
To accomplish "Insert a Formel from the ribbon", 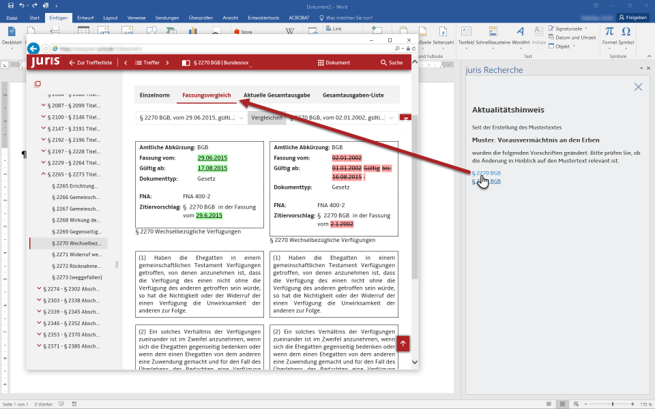I will click(x=609, y=32).
